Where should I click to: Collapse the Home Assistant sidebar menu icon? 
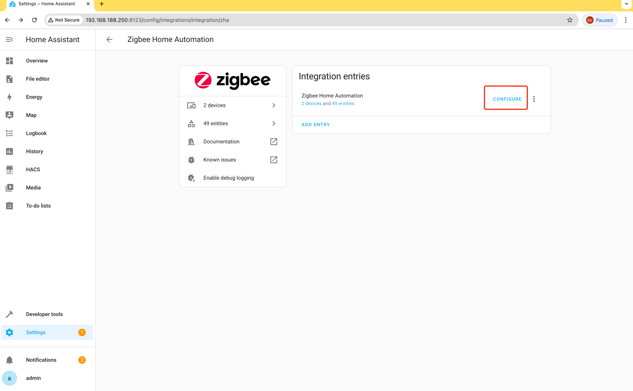tap(9, 40)
